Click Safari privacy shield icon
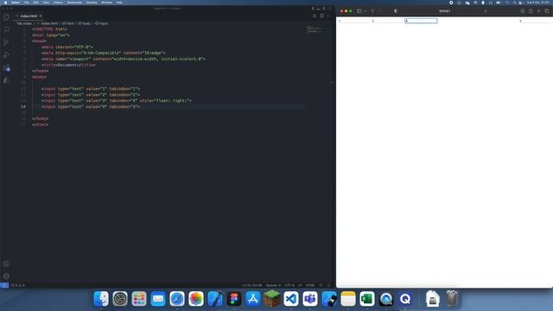The height and width of the screenshot is (311, 553). (396, 11)
